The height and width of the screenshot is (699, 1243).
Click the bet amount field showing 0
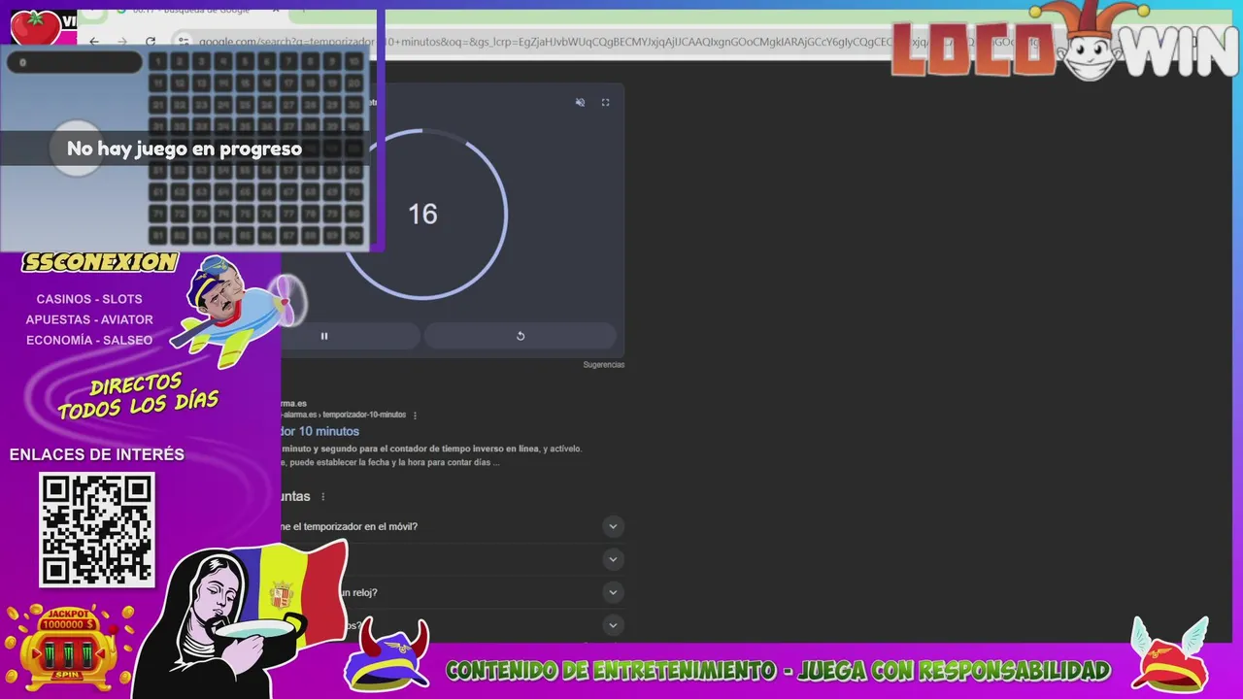(74, 62)
